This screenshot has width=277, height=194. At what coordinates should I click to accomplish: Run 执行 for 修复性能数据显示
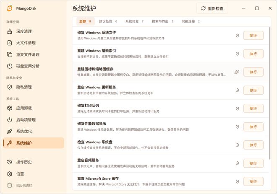click(x=253, y=127)
